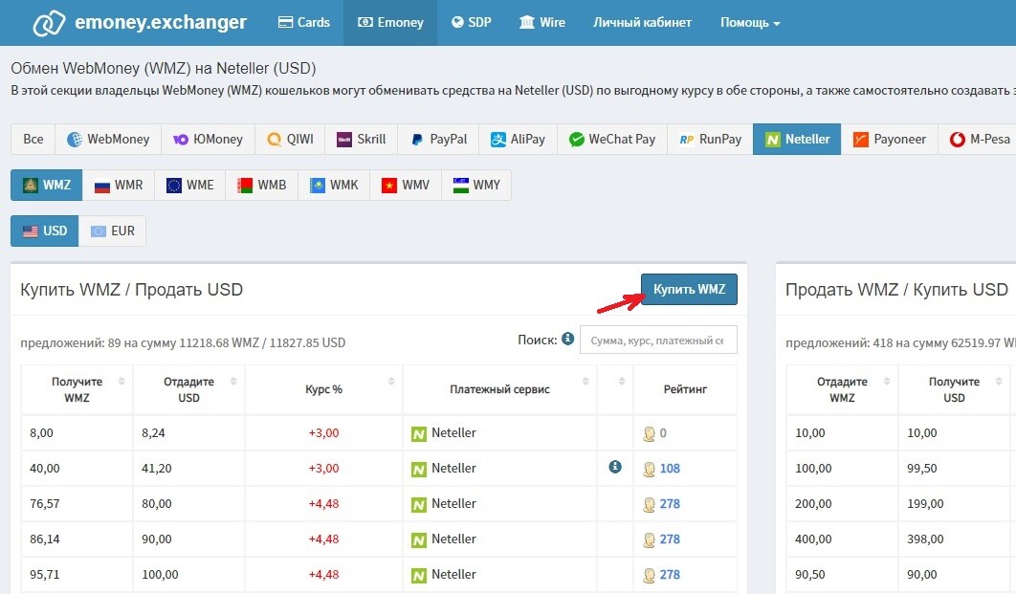Screen dimensions: 1016x594
Task: Choose the WMY currency button
Action: coord(476,186)
